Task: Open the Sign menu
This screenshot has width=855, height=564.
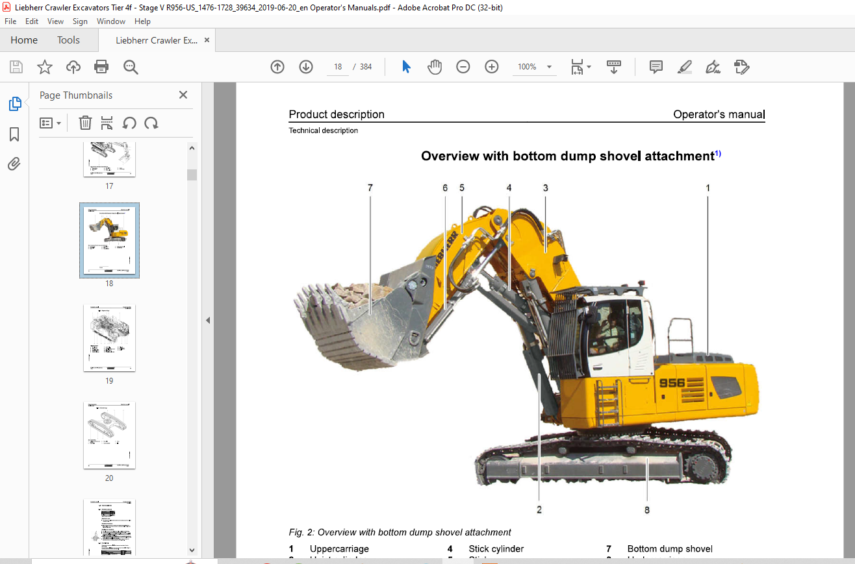Action: [x=80, y=21]
